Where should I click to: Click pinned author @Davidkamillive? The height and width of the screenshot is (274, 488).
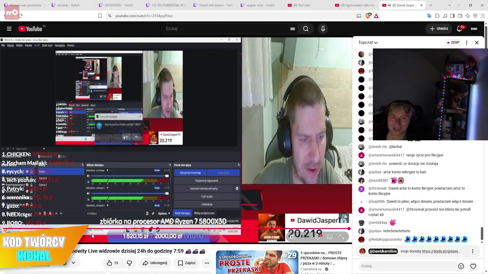pyautogui.click(x=383, y=251)
